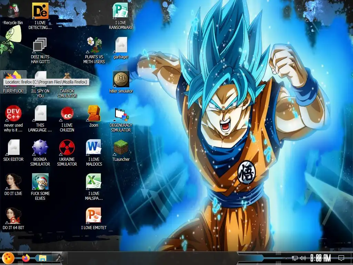
Task: Open the volume speaker tray icon
Action: click(303, 258)
